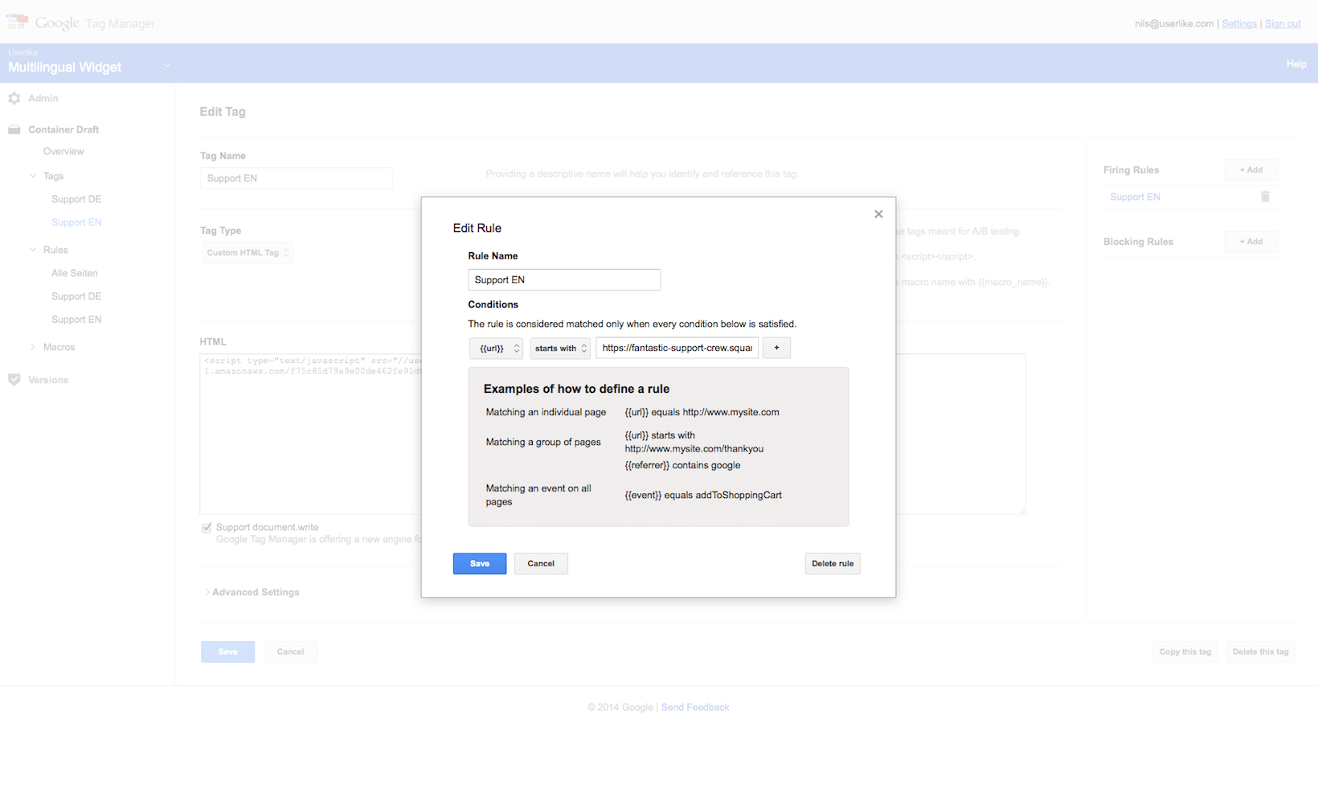Image resolution: width=1318 pixels, height=792 pixels.
Task: Focus the Rule Name input field
Action: pos(564,280)
